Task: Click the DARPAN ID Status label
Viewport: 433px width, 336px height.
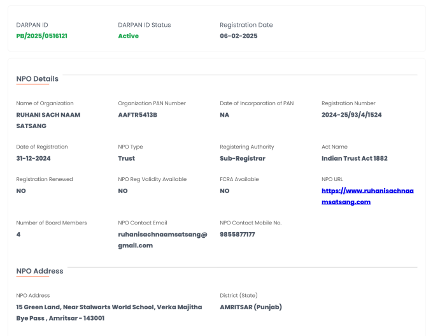Action: pos(145,25)
